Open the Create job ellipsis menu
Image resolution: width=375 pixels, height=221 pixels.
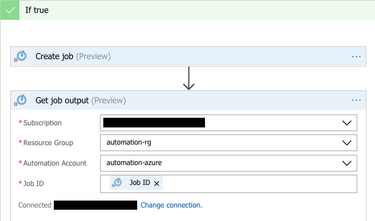tap(356, 56)
